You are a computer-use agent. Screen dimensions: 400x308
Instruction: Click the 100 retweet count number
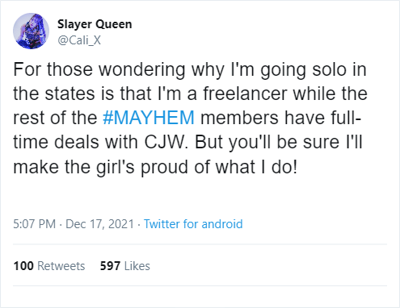pos(23,266)
